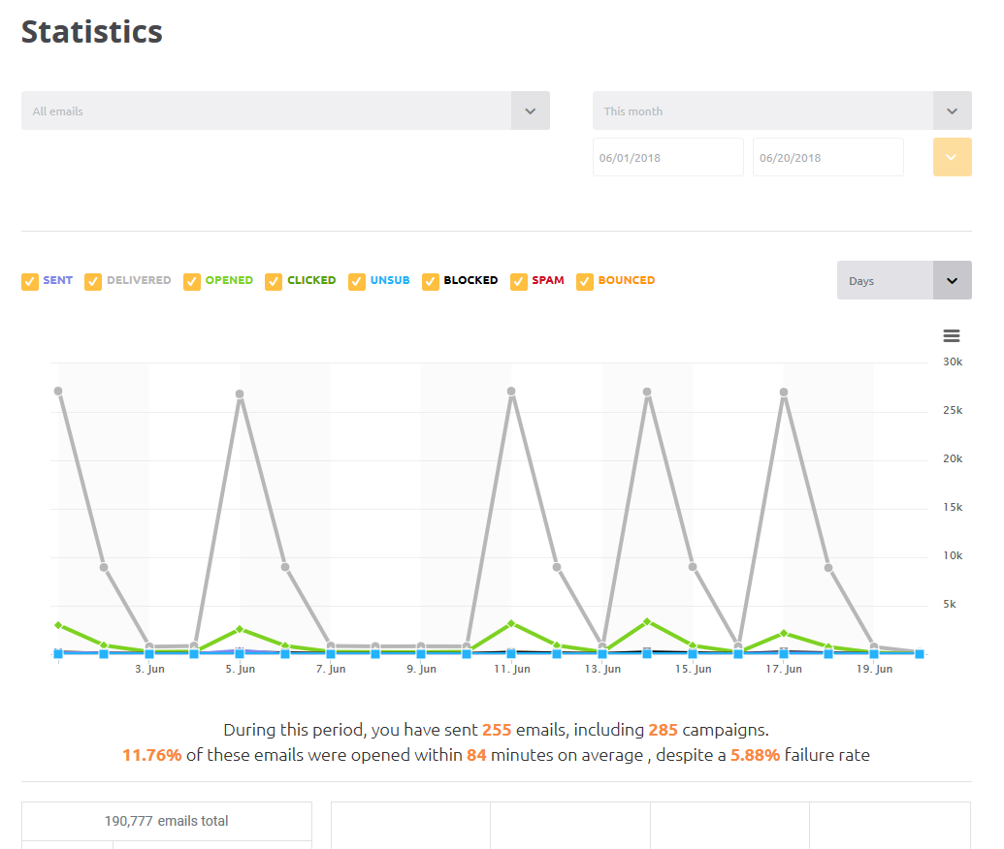Screen dimensions: 1004x849
Task: Click the 190,777 emails total text
Action: click(167, 821)
